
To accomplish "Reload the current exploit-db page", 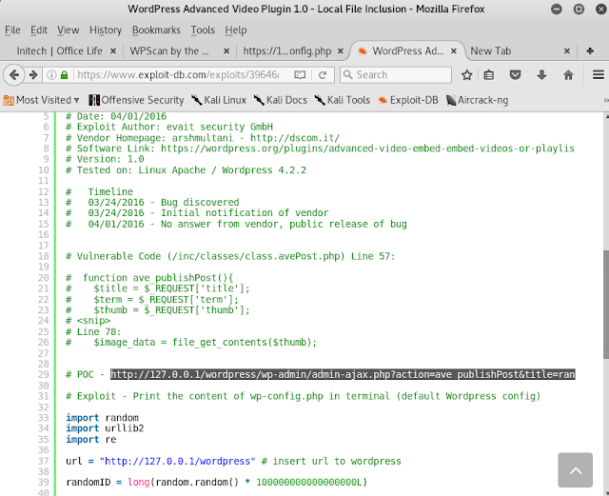I will coord(323,74).
